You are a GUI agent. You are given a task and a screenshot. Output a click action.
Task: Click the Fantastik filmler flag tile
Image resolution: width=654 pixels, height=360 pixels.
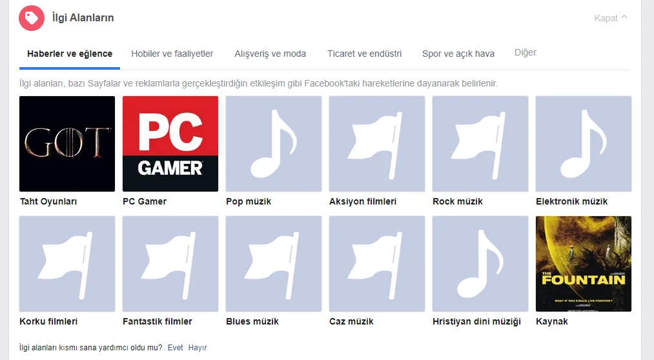170,264
